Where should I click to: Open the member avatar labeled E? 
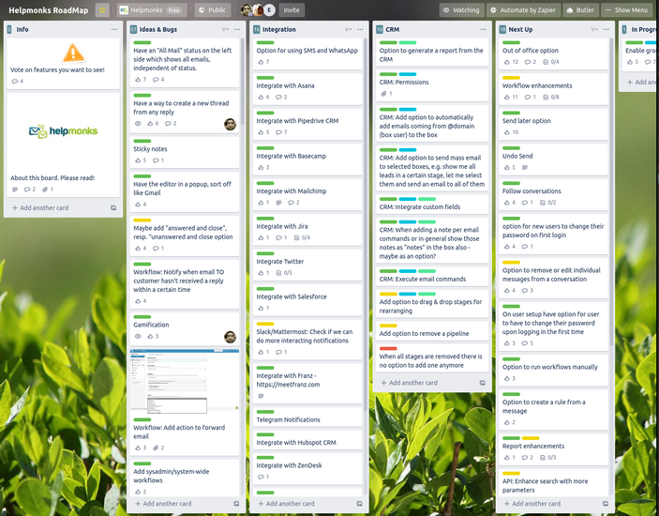click(x=269, y=10)
